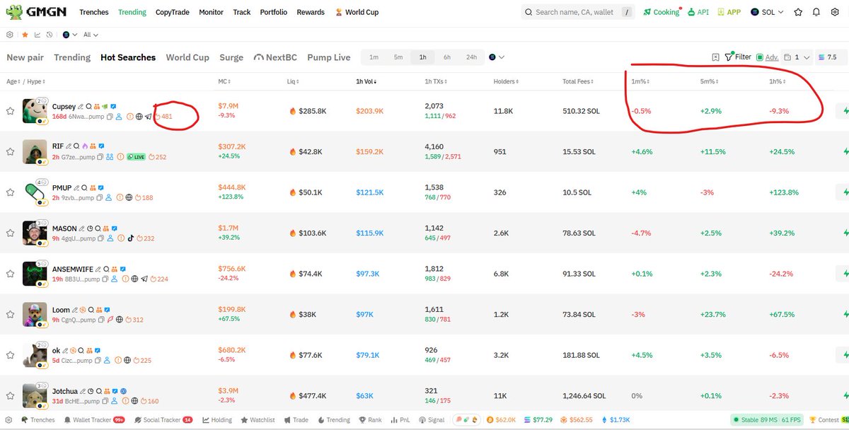Click the TikTok icon on MASON row

click(130, 238)
